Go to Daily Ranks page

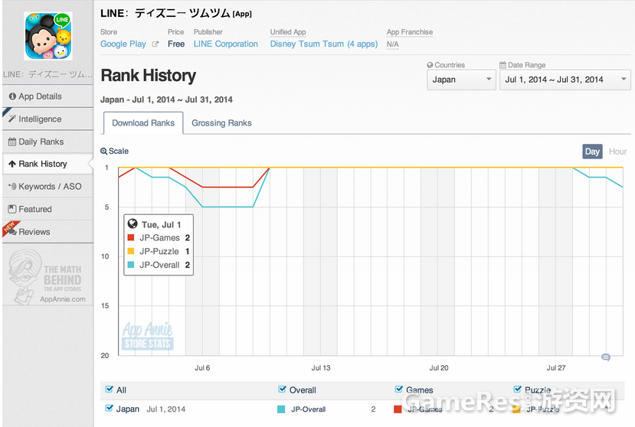(47, 142)
